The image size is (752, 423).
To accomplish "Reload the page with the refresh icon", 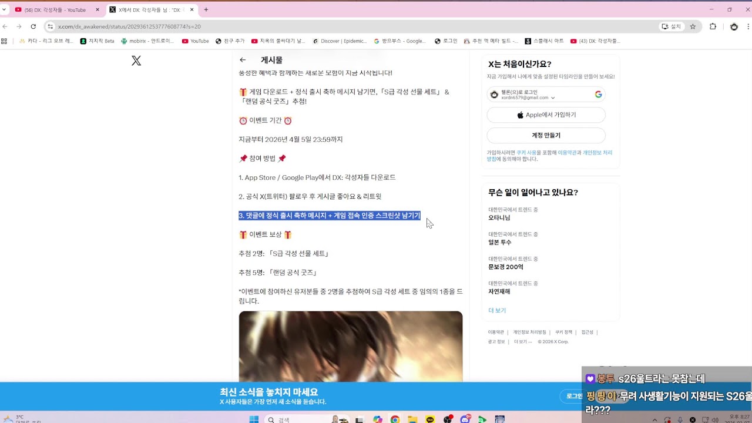I will pos(33,26).
